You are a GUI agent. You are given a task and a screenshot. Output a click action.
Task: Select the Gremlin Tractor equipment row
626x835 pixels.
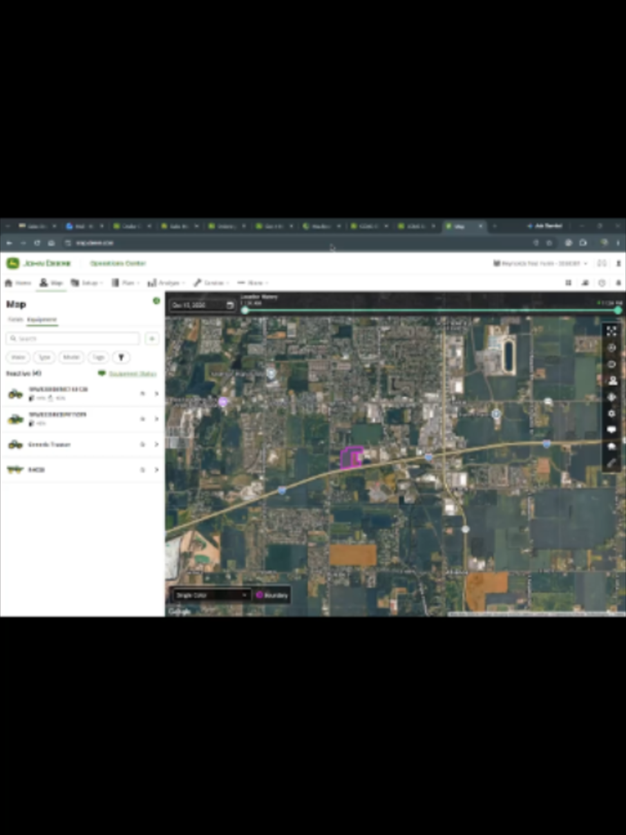82,445
